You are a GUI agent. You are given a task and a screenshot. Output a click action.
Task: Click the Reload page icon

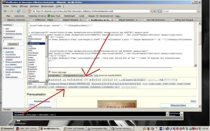pos(19,11)
